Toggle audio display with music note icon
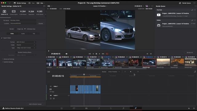Screen dimensions: 197x111 click(x=195, y=72)
